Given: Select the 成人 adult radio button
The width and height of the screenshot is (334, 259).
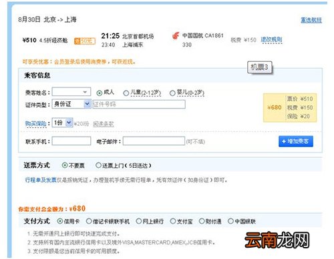Looking at the screenshot, I should point(100,93).
